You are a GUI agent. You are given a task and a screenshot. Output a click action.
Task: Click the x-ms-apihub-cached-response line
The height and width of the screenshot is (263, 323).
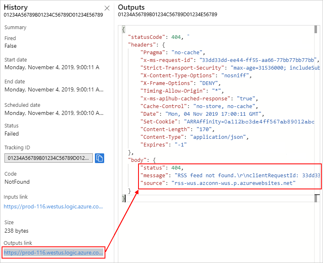tap(199, 98)
